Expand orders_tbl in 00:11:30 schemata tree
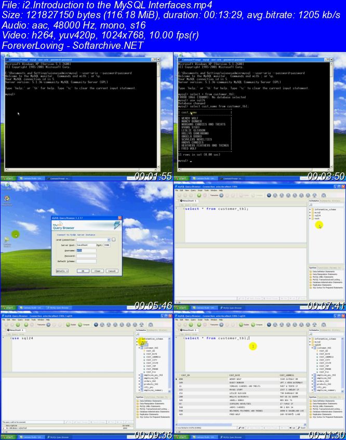 tap(312, 381)
